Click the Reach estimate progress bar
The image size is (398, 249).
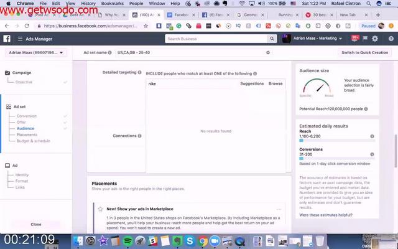337,140
